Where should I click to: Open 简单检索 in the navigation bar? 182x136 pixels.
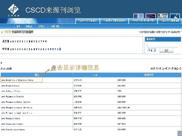29,26
